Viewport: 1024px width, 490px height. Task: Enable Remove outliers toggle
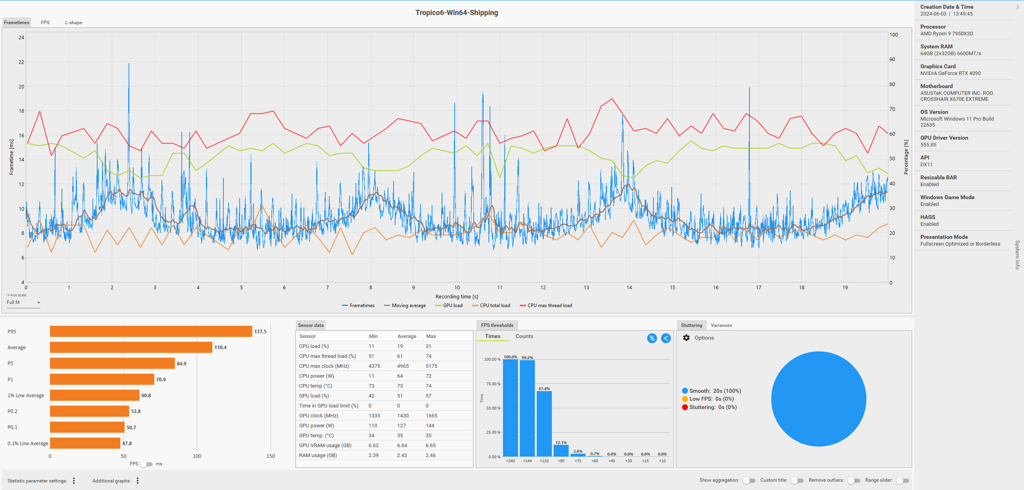click(853, 480)
